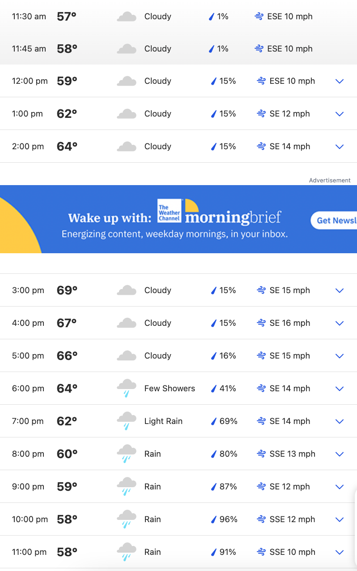Click the cloudy icon for 12:00 pm
Viewport: 357px width, 571px height.
(127, 81)
